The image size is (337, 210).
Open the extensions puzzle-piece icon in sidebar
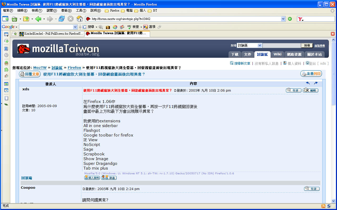pos(6,70)
